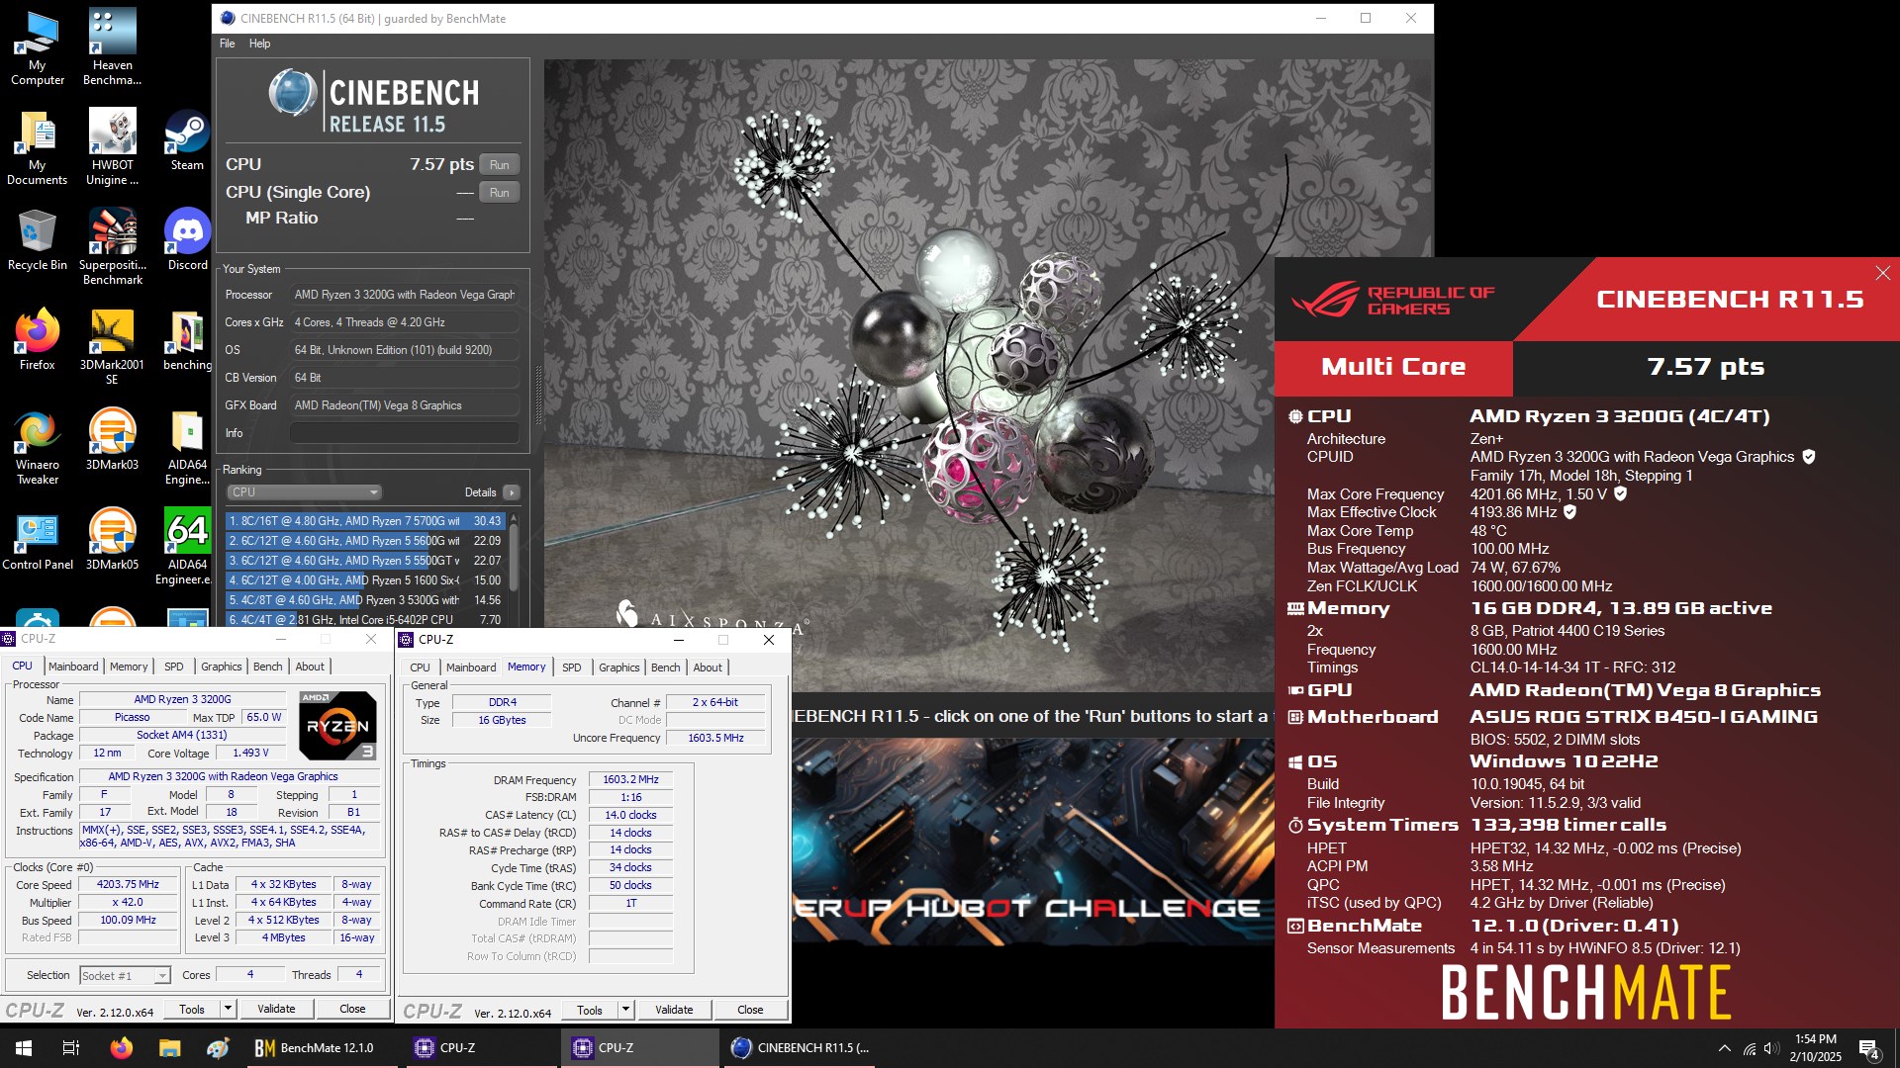The width and height of the screenshot is (1900, 1068).
Task: Select ranking row Ryzen 3 5300G 14.56
Action: [x=365, y=600]
